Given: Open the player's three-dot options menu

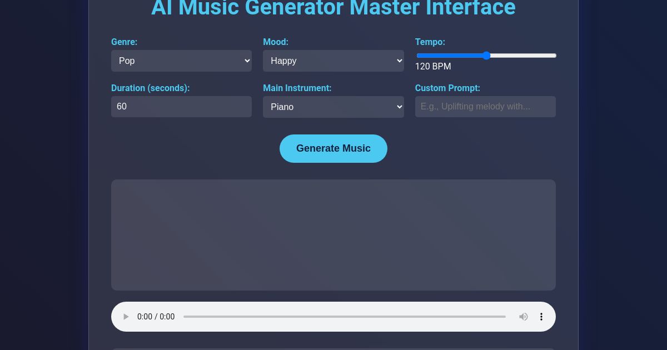Looking at the screenshot, I should [x=541, y=317].
